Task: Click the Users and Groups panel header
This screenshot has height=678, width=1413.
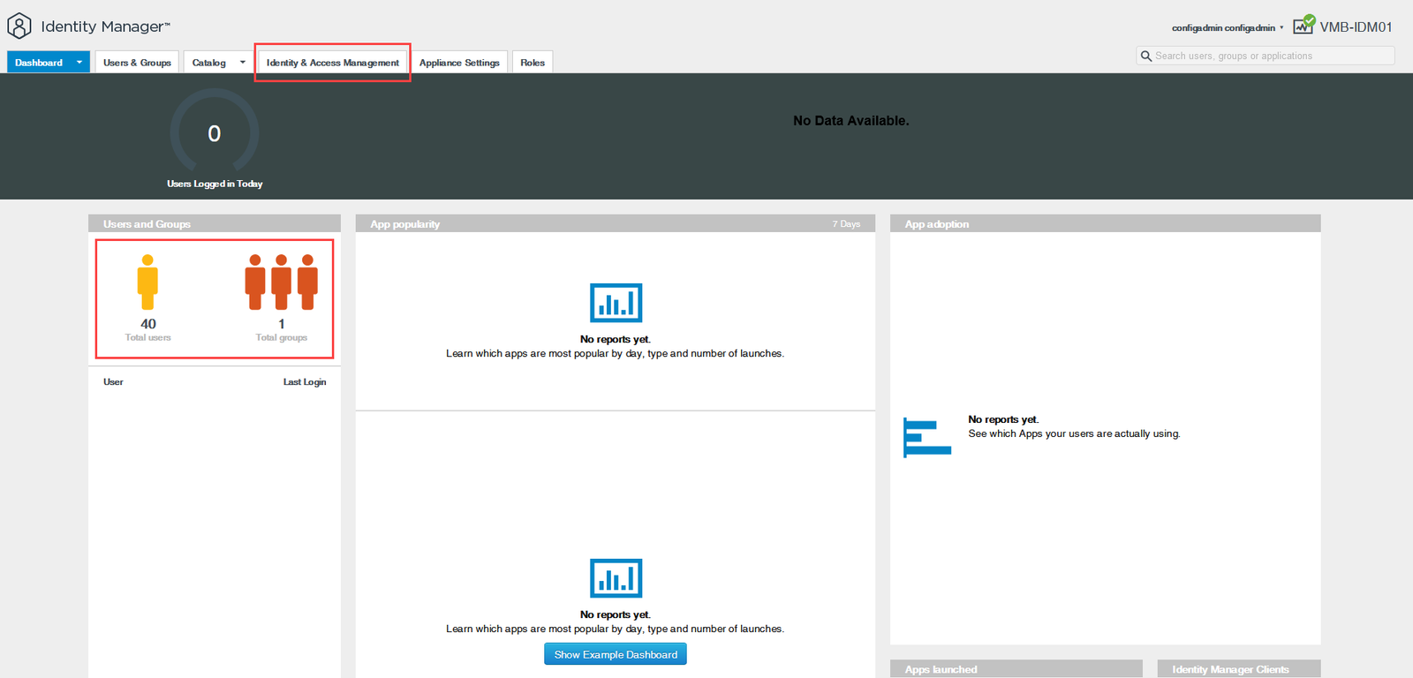Action: (215, 223)
